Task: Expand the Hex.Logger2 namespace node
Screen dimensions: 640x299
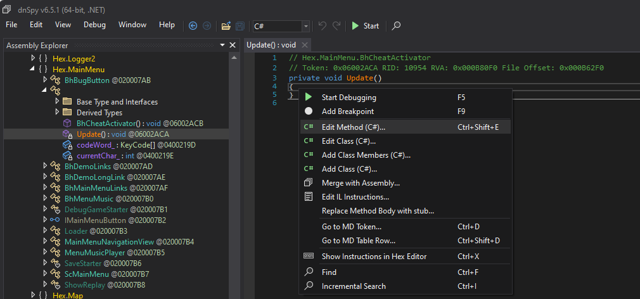Action: (34, 58)
